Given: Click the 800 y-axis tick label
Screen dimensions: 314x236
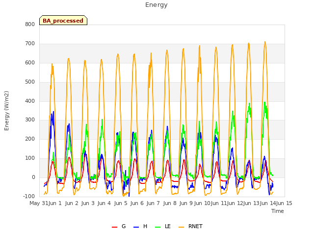Looking at the screenshot, I should [30, 24].
